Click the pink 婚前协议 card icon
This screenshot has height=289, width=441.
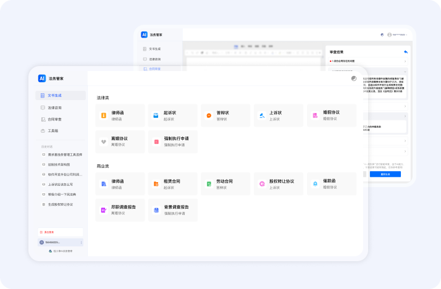pyautogui.click(x=315, y=115)
